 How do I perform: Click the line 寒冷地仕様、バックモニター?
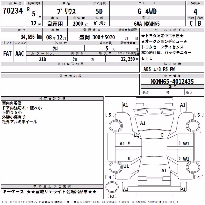166,53
